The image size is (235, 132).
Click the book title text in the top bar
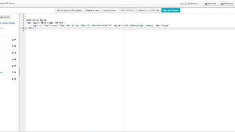tap(7, 3)
